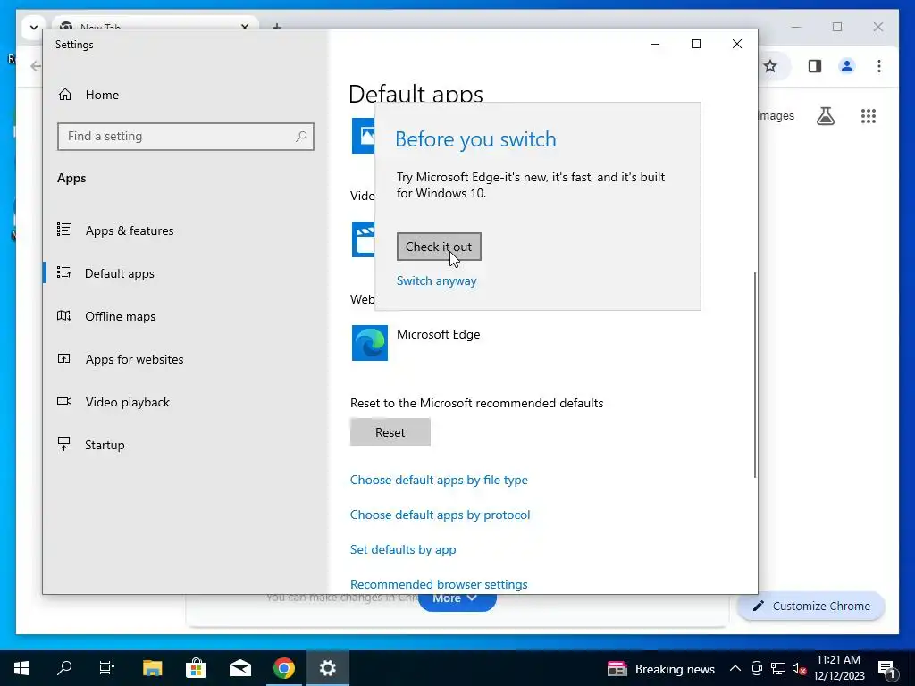The height and width of the screenshot is (686, 915).
Task: Open Set defaults by app link
Action: (403, 549)
